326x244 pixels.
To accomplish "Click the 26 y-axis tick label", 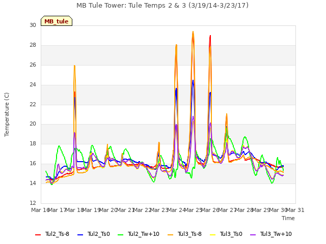I will 33,65.
